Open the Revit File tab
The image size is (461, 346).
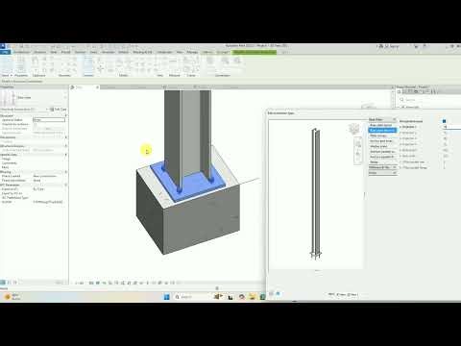click(x=5, y=52)
